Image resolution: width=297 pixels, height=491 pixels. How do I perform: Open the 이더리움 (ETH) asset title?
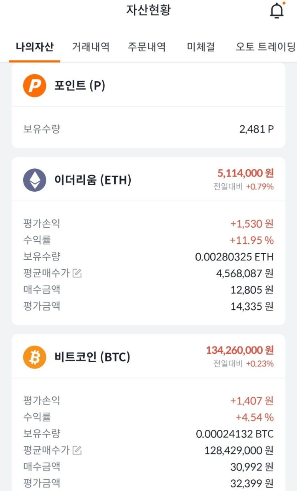[x=93, y=180]
